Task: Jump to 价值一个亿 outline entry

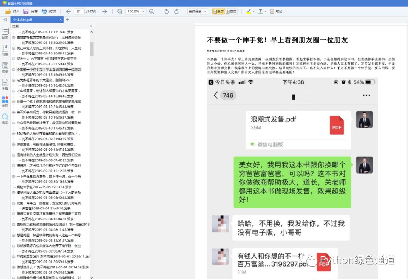Action: pos(49,101)
